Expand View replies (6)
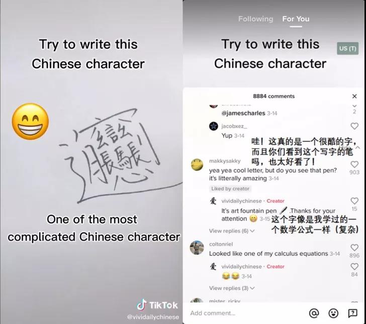The height and width of the screenshot is (324, 366). pos(232,231)
